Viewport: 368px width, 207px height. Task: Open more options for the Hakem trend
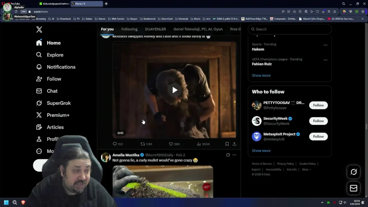(325, 45)
